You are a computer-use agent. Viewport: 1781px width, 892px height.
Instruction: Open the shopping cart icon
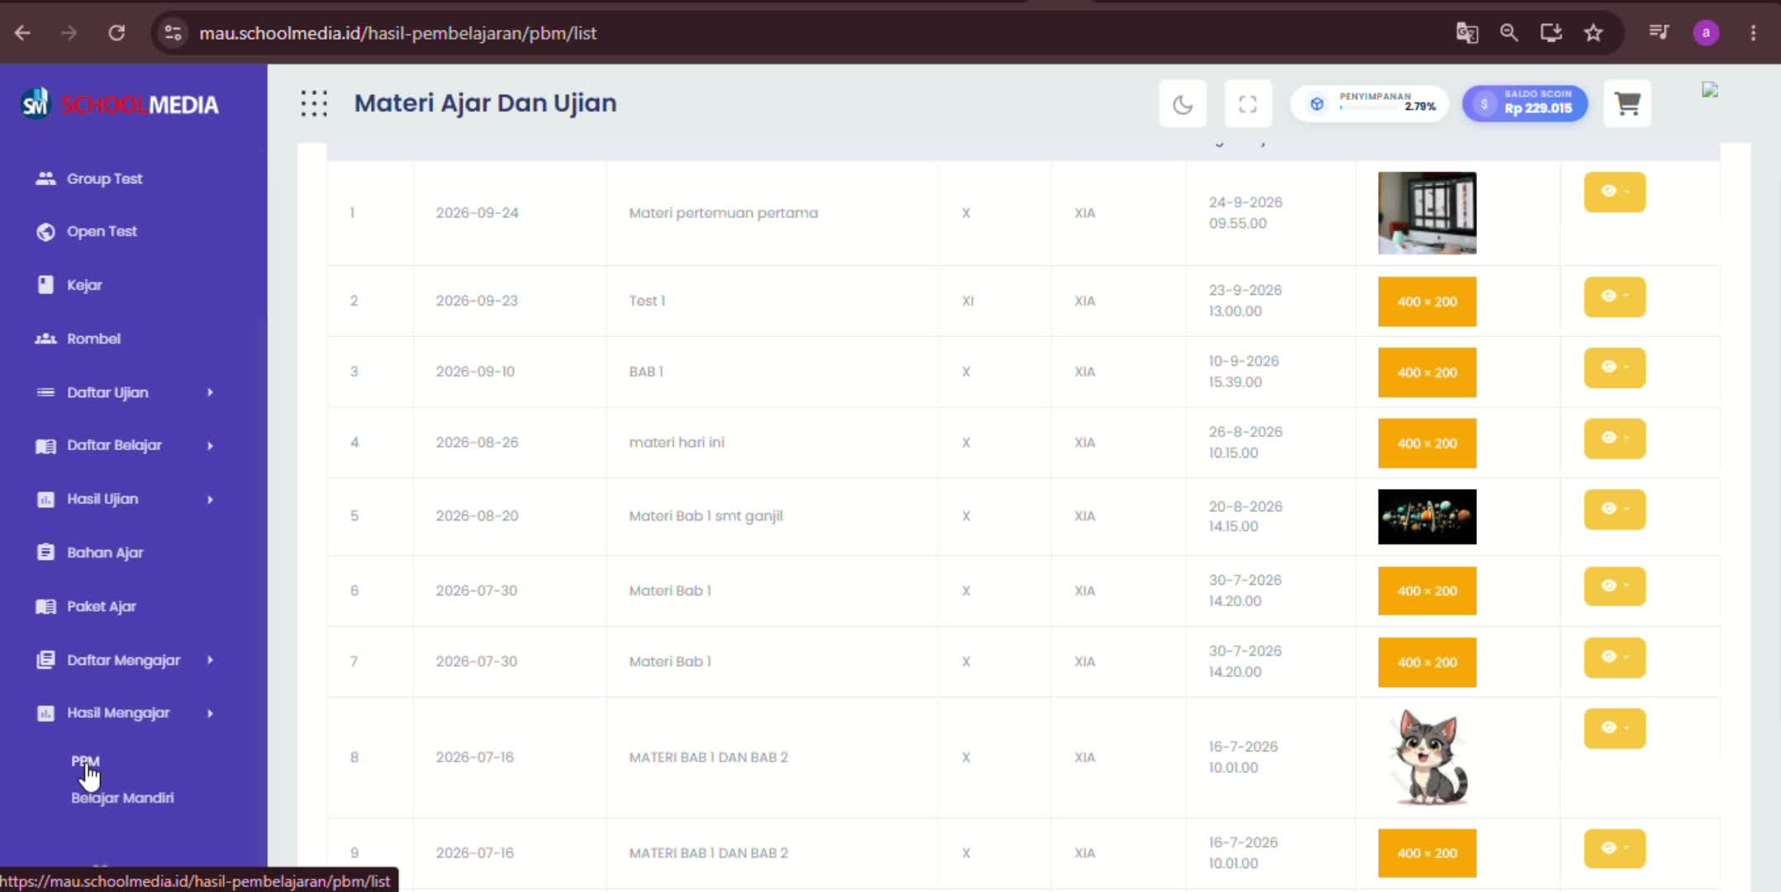click(x=1627, y=104)
